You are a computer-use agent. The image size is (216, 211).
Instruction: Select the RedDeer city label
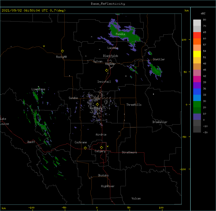click(x=110, y=64)
